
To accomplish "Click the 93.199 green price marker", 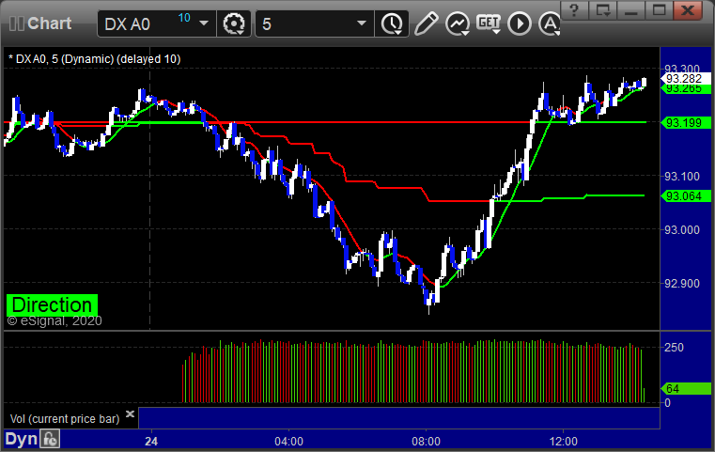I will (x=686, y=123).
